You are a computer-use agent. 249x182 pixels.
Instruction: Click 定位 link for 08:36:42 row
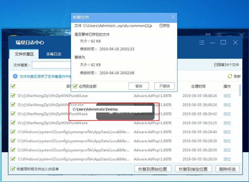click(x=227, y=114)
